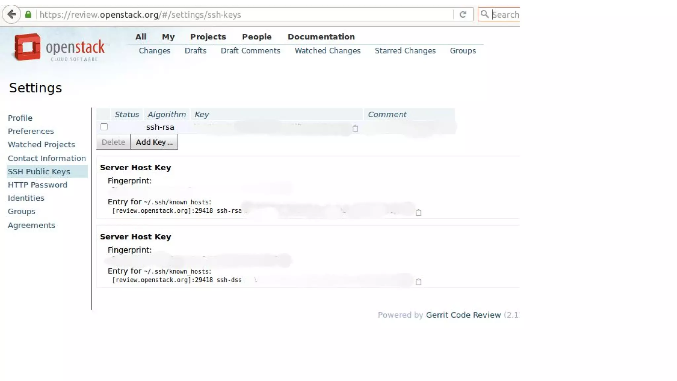Open Contact Information settings page
Image resolution: width=677 pixels, height=381 pixels.
47,158
